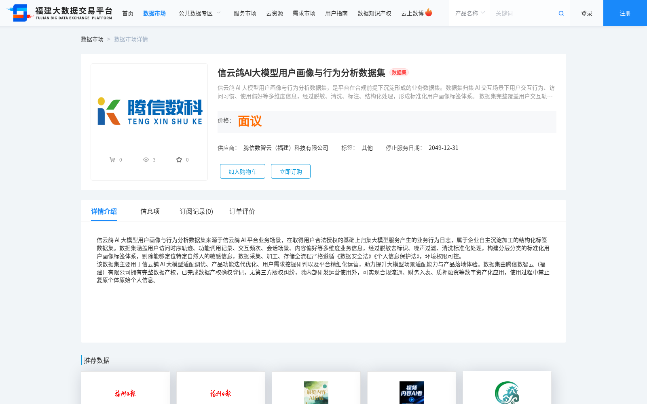The height and width of the screenshot is (404, 647).
Task: Open the first 福州日报 recommended card
Action: pos(125,388)
